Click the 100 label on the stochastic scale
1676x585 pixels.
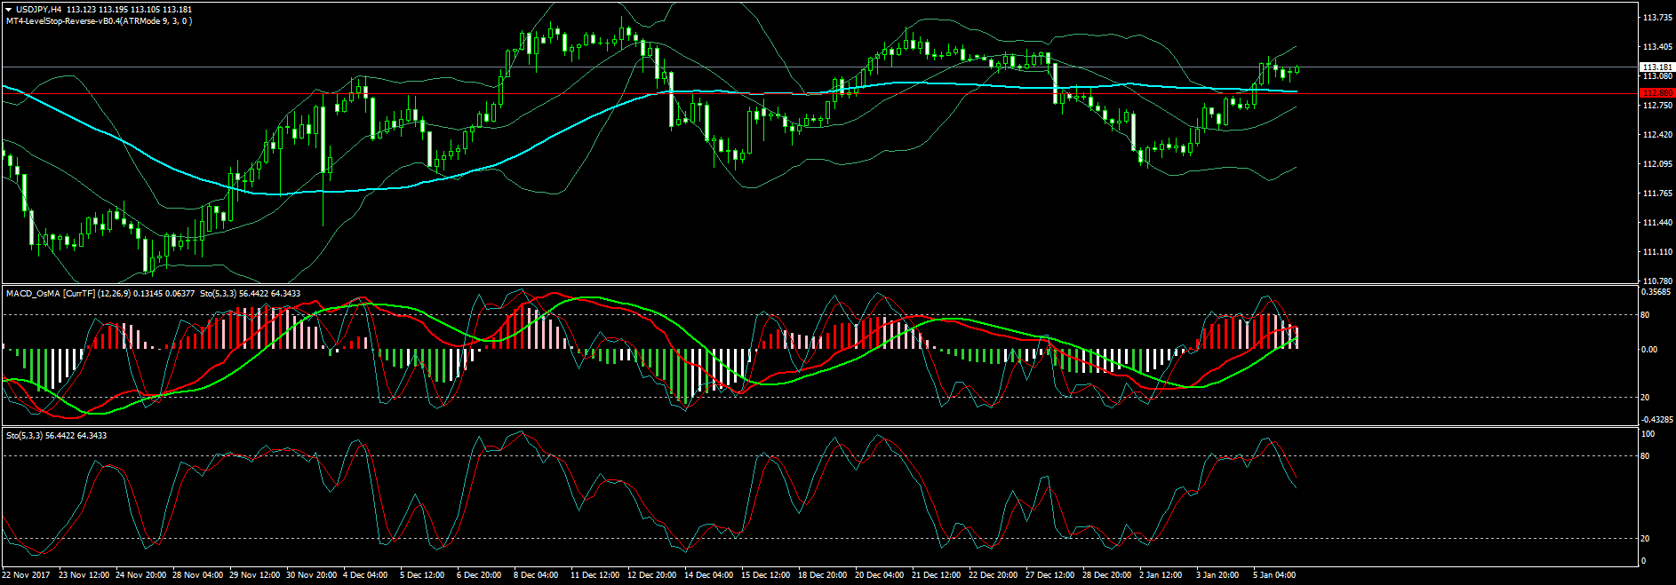tap(1648, 434)
